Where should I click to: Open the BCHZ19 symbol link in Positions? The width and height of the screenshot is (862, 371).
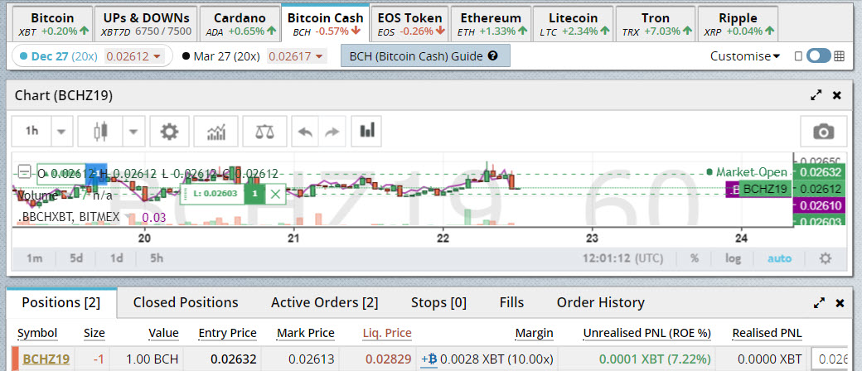46,360
